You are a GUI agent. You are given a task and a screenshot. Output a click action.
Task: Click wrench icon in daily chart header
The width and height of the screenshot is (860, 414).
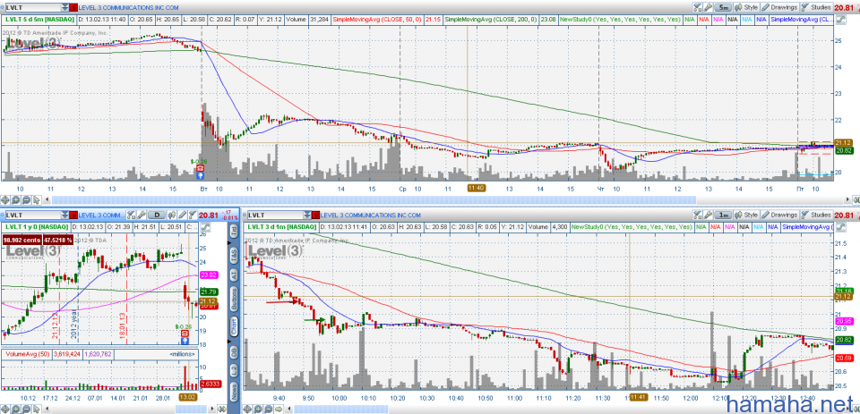[142, 215]
